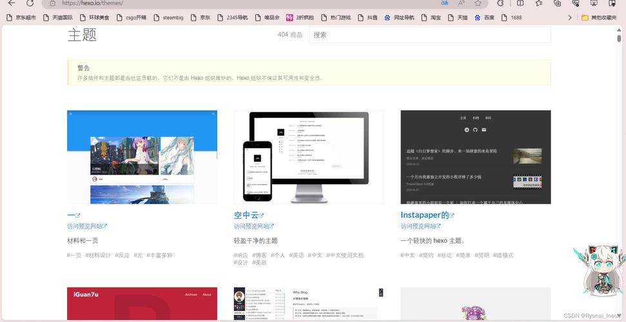
Task: Filter by the #中文使用文档 tag
Action: 345,255
